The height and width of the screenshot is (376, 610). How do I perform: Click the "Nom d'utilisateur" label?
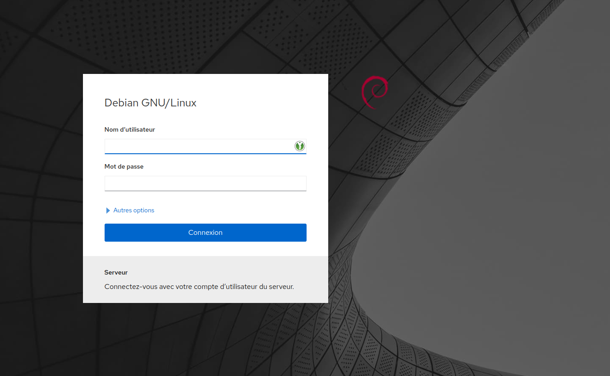(x=130, y=129)
